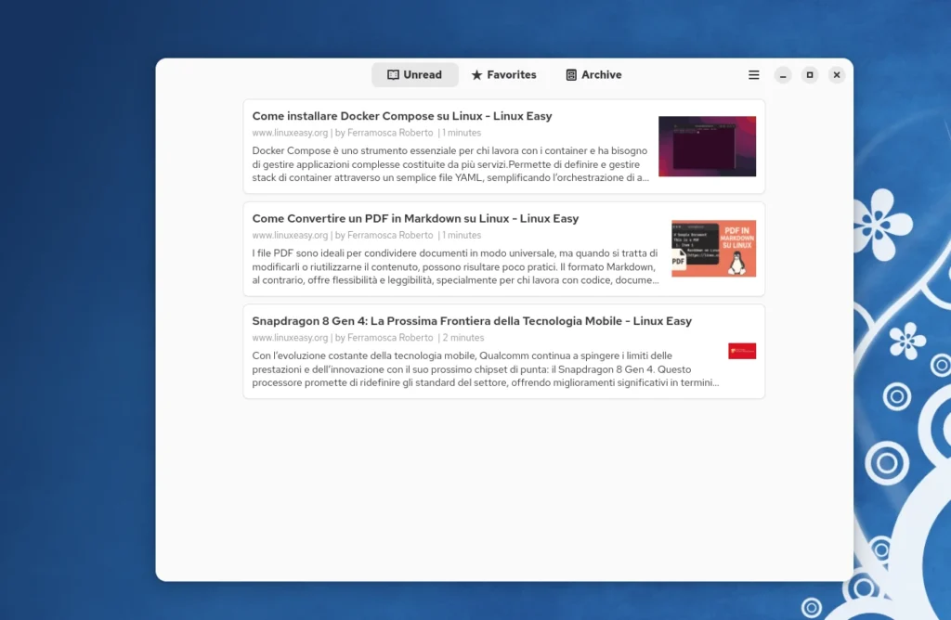Screen dimensions: 951x620
Task: Close the read-later app window
Action: (x=837, y=75)
